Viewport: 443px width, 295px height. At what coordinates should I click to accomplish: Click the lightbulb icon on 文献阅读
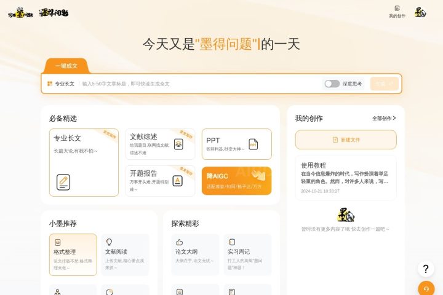[x=109, y=242]
